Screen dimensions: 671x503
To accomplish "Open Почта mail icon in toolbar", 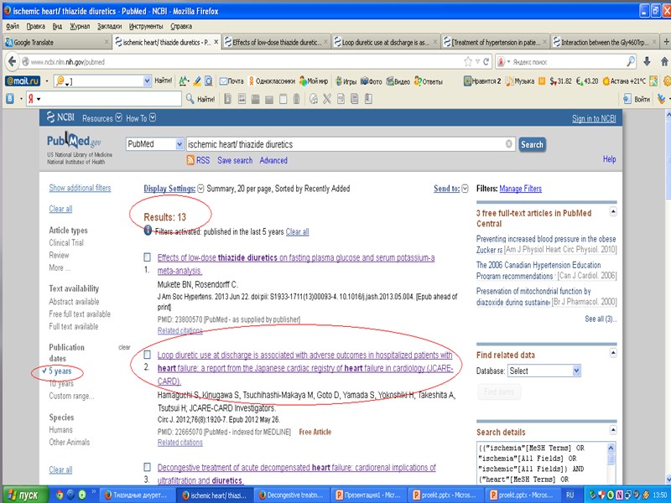I will (x=231, y=80).
